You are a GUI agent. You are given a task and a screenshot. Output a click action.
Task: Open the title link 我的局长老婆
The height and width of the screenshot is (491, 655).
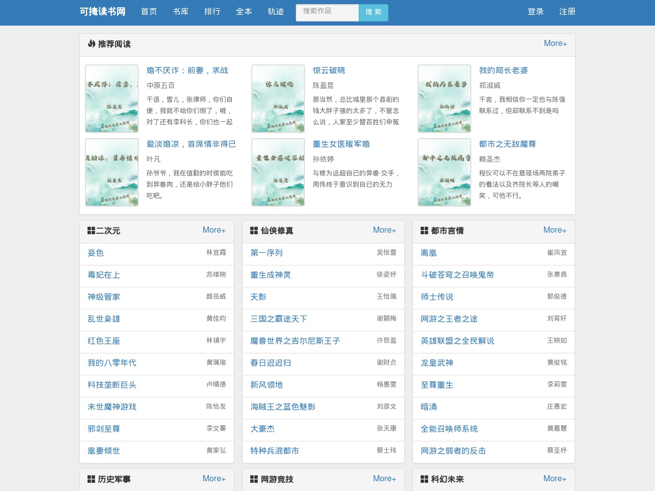point(504,71)
